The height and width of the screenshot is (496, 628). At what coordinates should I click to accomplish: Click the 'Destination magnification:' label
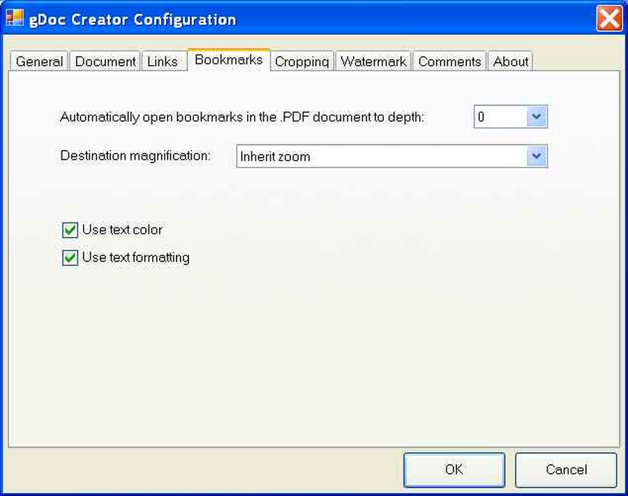click(135, 156)
